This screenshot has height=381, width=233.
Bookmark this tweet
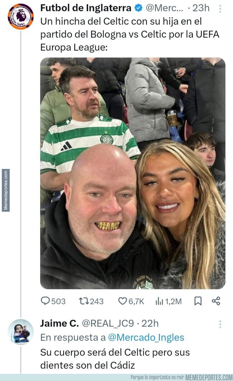(198, 301)
